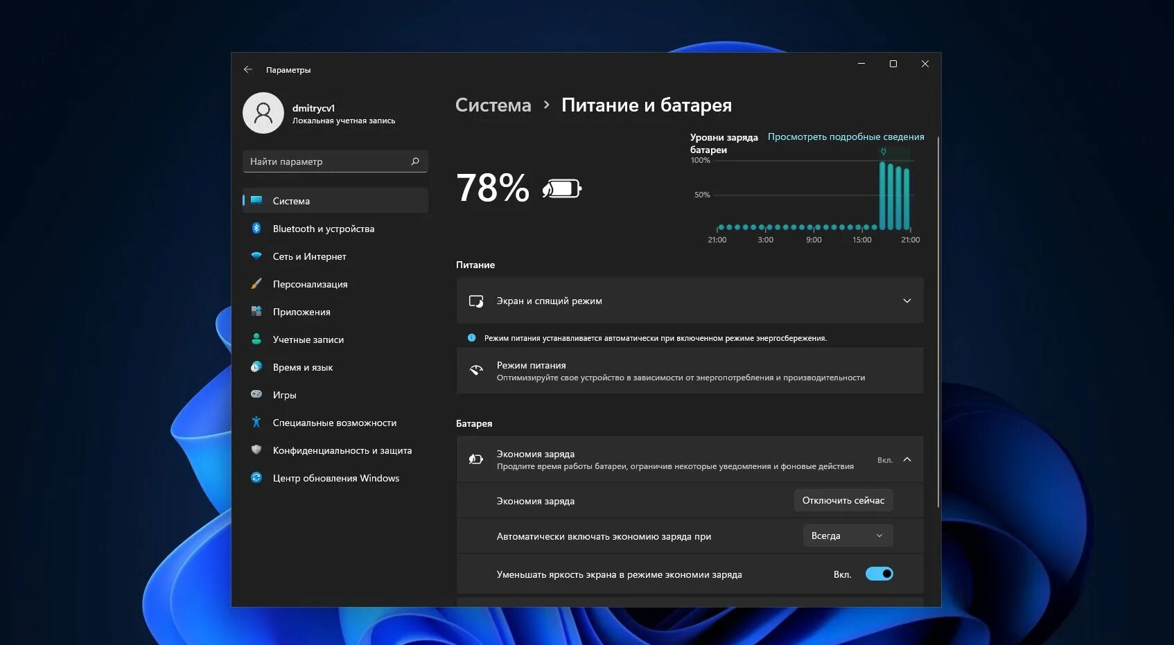Click the paintbrush icon for Персонализация
The height and width of the screenshot is (645, 1174).
(256, 283)
